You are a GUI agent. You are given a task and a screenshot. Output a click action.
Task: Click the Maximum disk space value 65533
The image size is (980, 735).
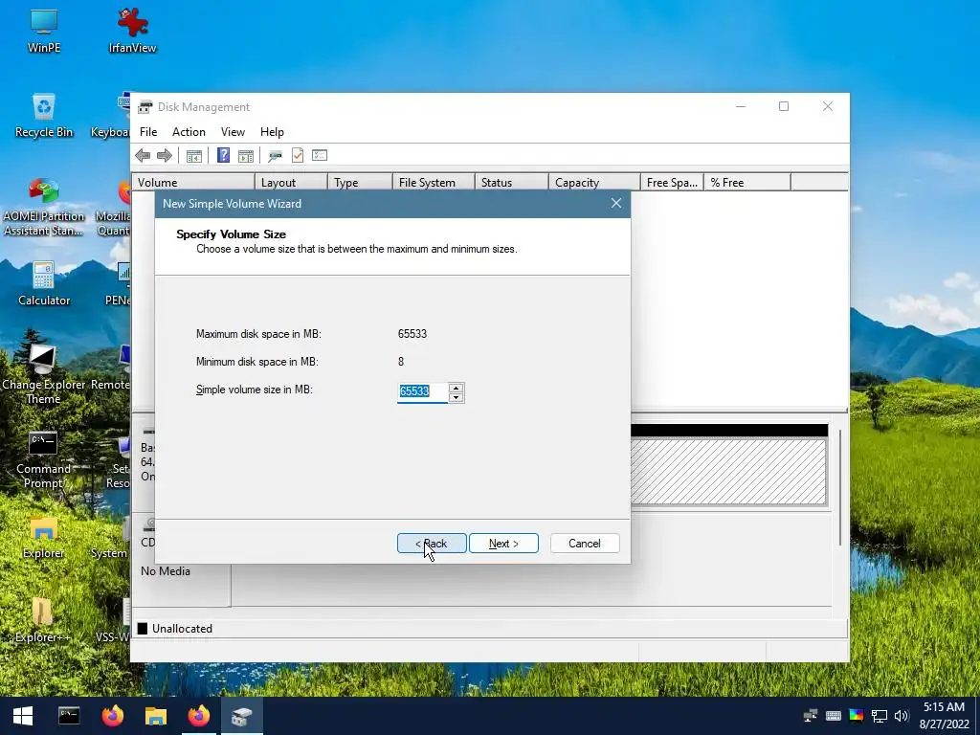click(x=412, y=334)
